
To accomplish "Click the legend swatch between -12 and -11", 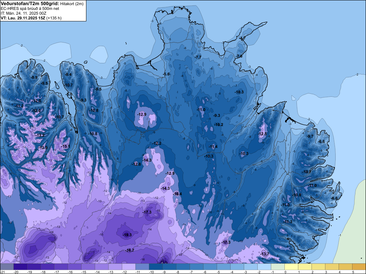I will click(x=128, y=267).
